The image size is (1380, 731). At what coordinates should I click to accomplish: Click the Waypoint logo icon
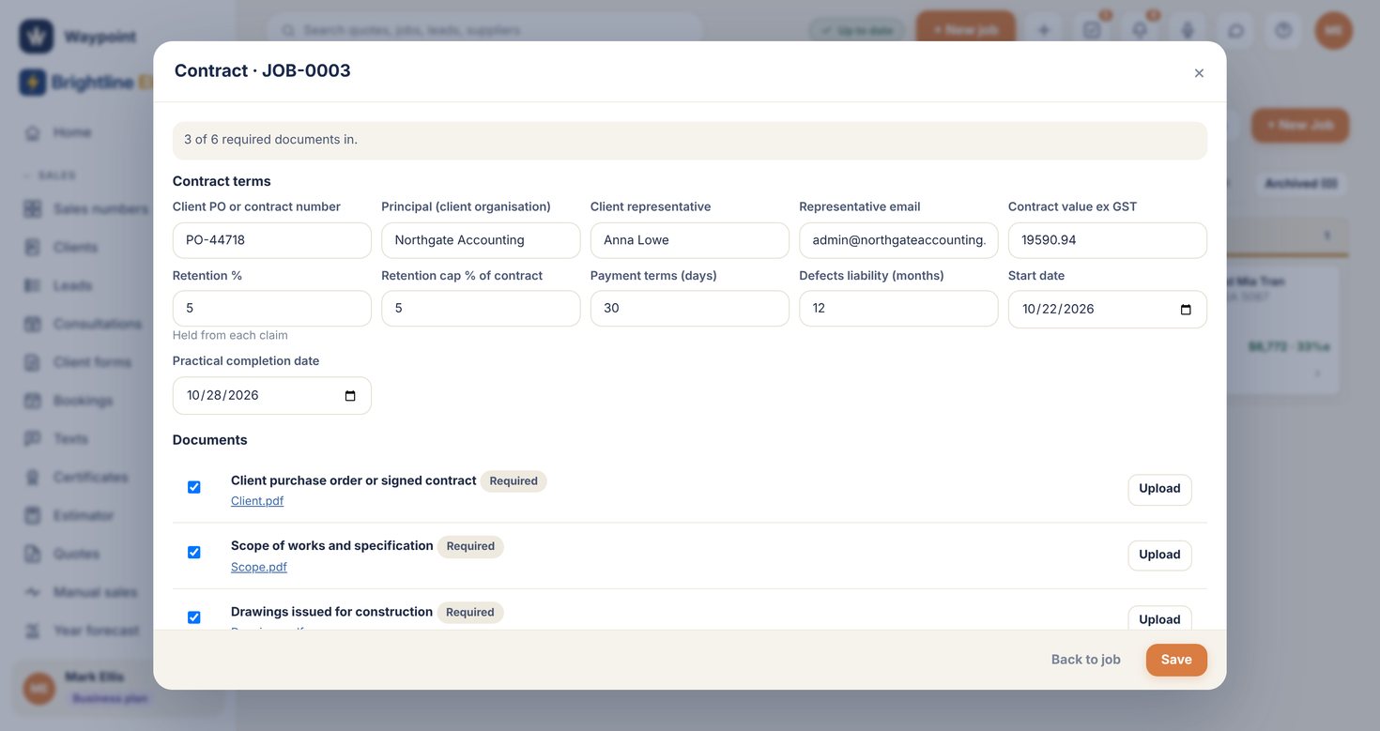pyautogui.click(x=36, y=37)
